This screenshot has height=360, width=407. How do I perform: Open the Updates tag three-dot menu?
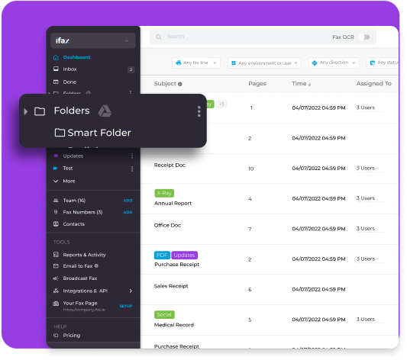pos(132,156)
